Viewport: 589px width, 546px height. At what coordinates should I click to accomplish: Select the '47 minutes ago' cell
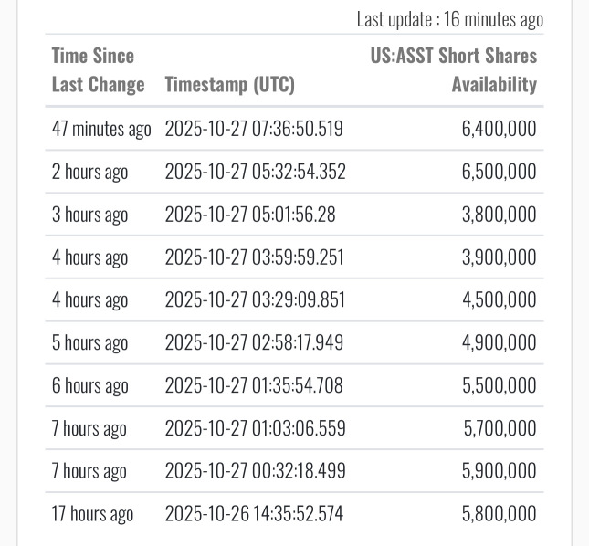pos(101,129)
